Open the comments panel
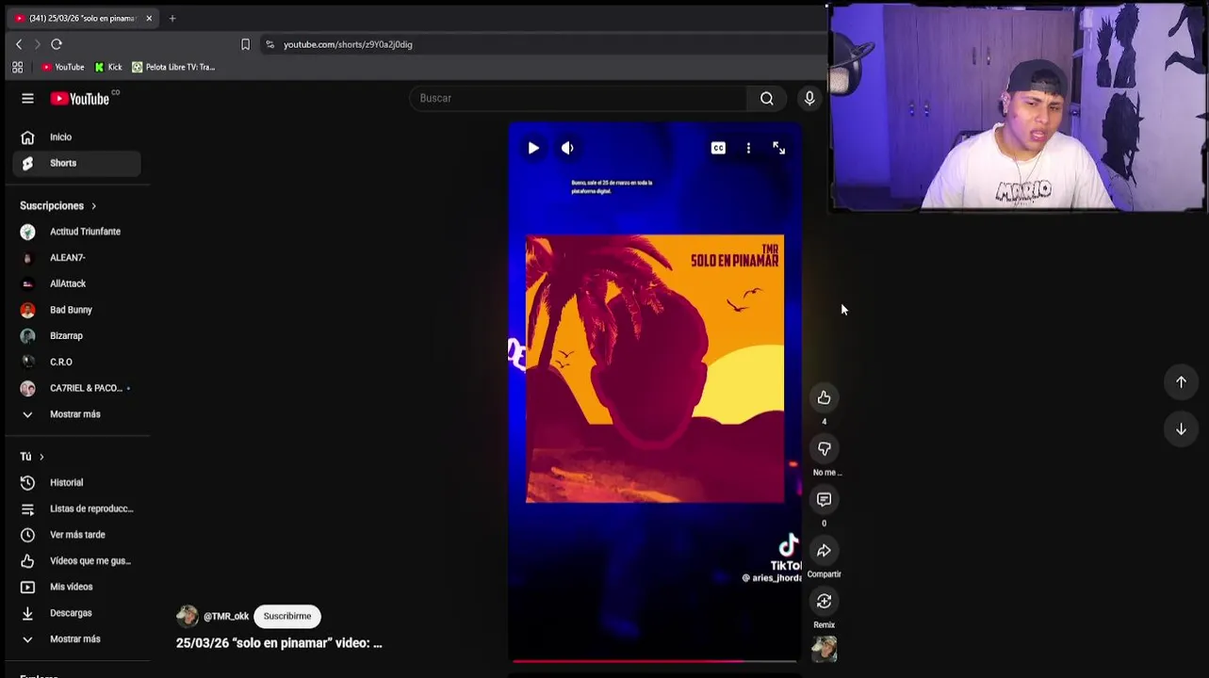The height and width of the screenshot is (678, 1209). tap(824, 499)
